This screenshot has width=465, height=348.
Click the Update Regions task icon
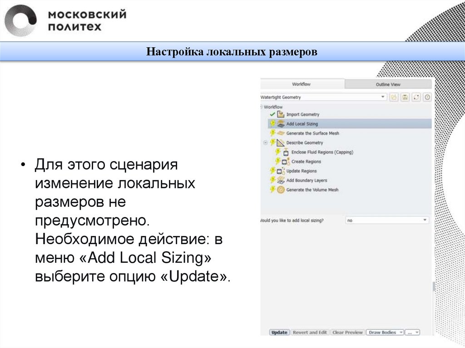pos(281,171)
